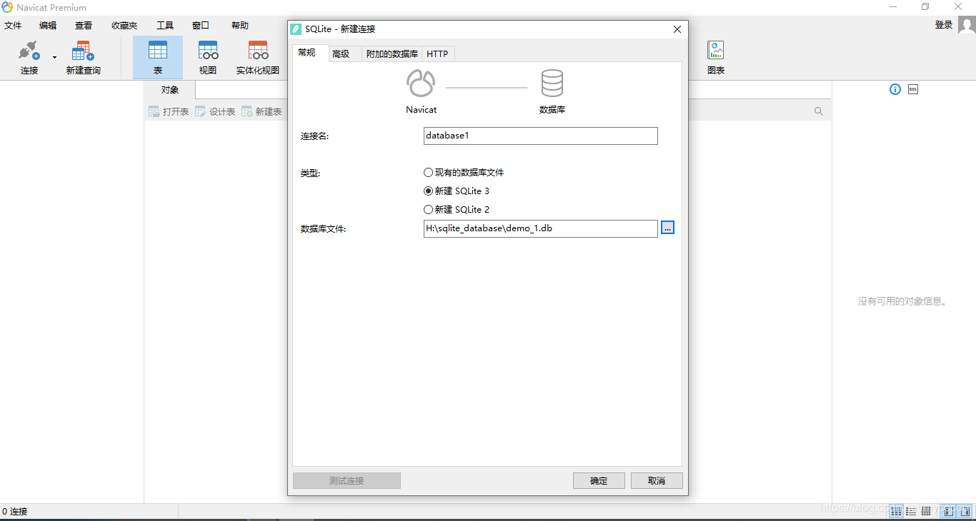This screenshot has height=521, width=976.
Task: Switch to the 常规 tab in dialog
Action: [x=311, y=53]
